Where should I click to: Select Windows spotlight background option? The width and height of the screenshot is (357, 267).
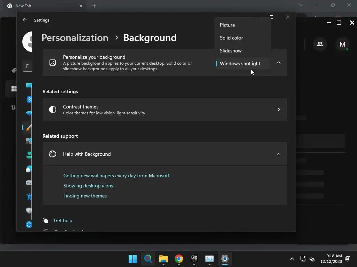coord(243,64)
